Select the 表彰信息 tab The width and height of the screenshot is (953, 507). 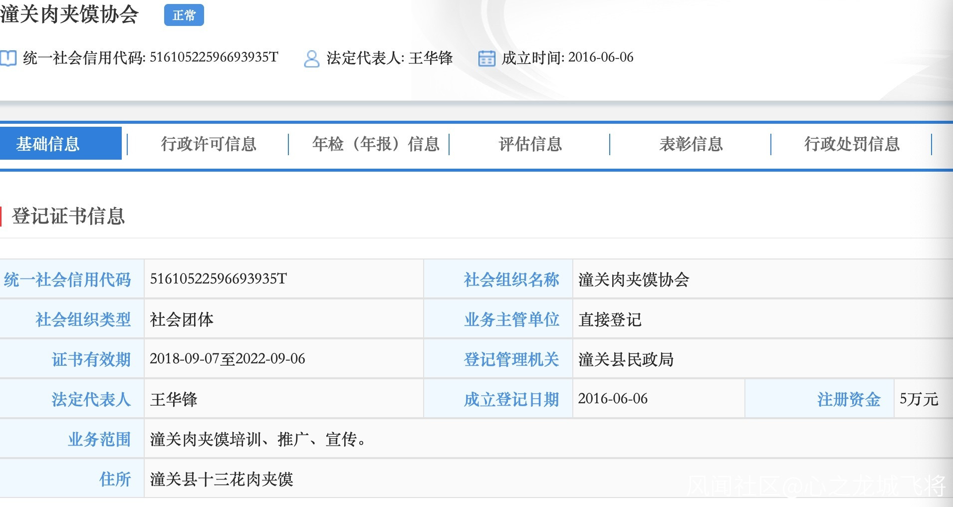click(x=691, y=144)
